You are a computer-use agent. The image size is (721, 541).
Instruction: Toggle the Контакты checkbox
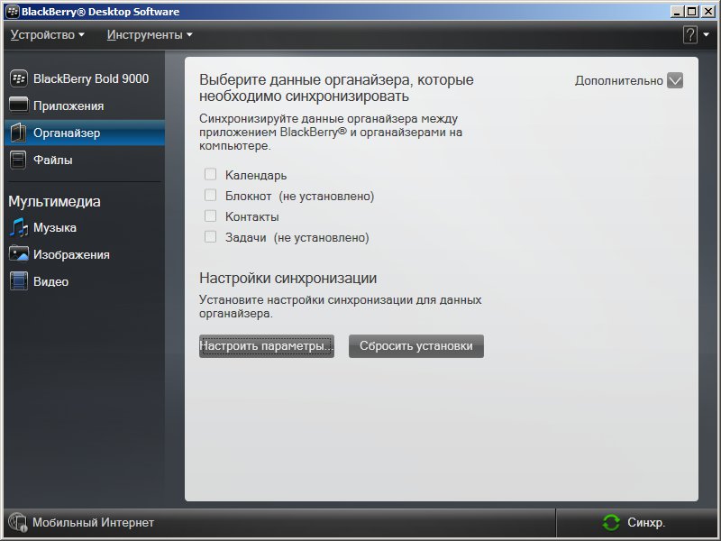(210, 216)
